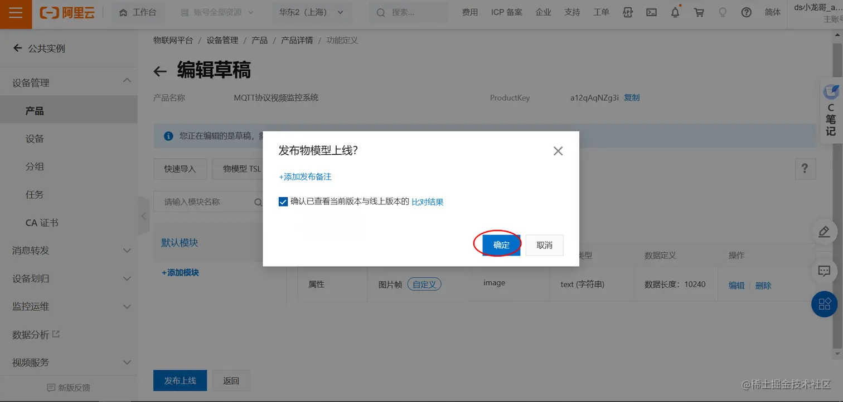
Task: Open the notification bell
Action: [x=675, y=12]
